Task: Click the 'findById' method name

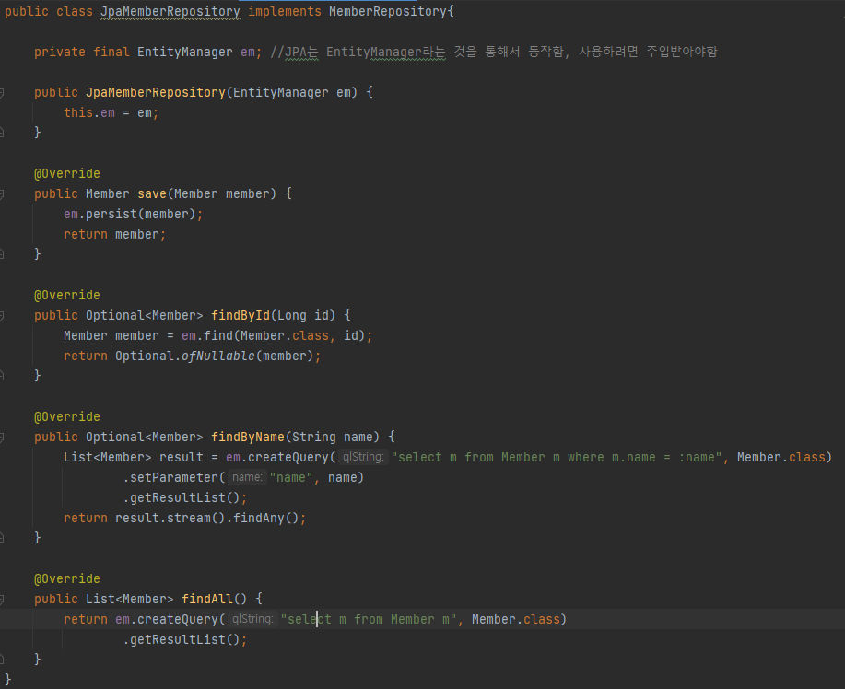Action: (241, 316)
